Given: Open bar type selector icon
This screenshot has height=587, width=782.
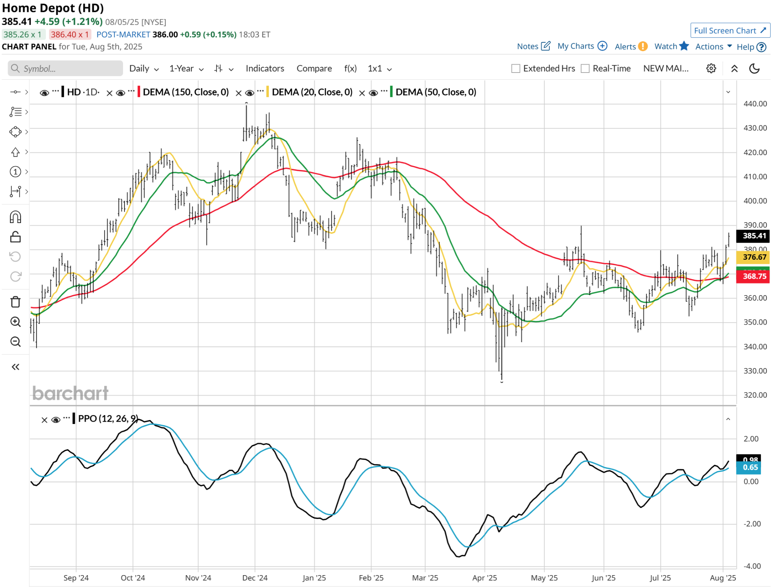Looking at the screenshot, I should click(x=218, y=69).
